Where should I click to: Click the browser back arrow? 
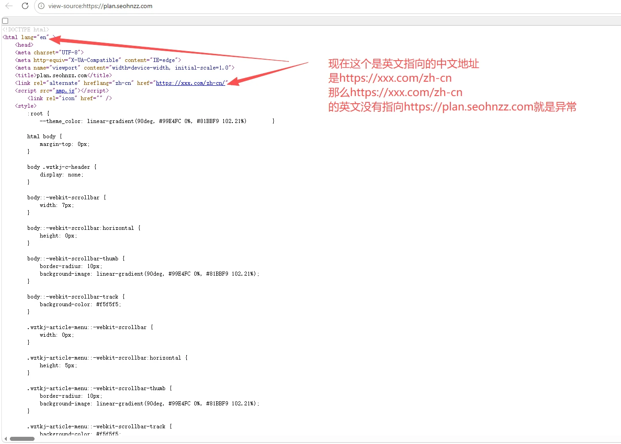point(9,6)
